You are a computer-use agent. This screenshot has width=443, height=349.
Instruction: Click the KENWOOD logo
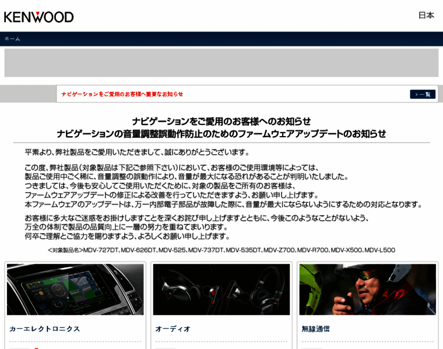38,17
